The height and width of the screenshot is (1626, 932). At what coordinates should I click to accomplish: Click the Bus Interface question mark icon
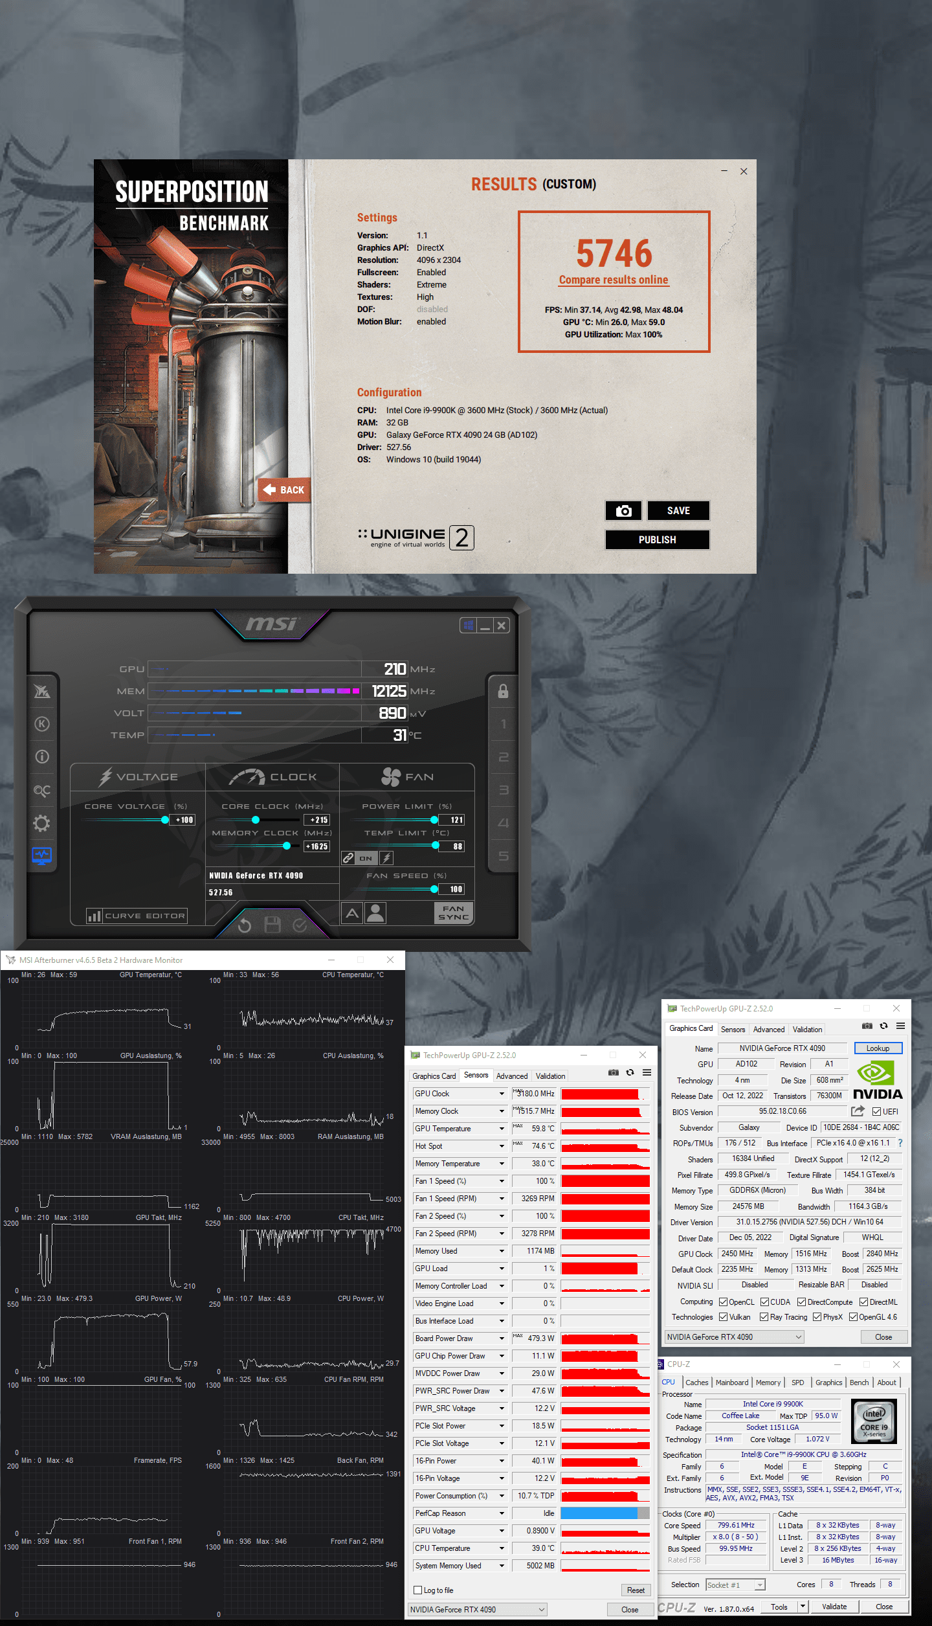[x=900, y=1143]
